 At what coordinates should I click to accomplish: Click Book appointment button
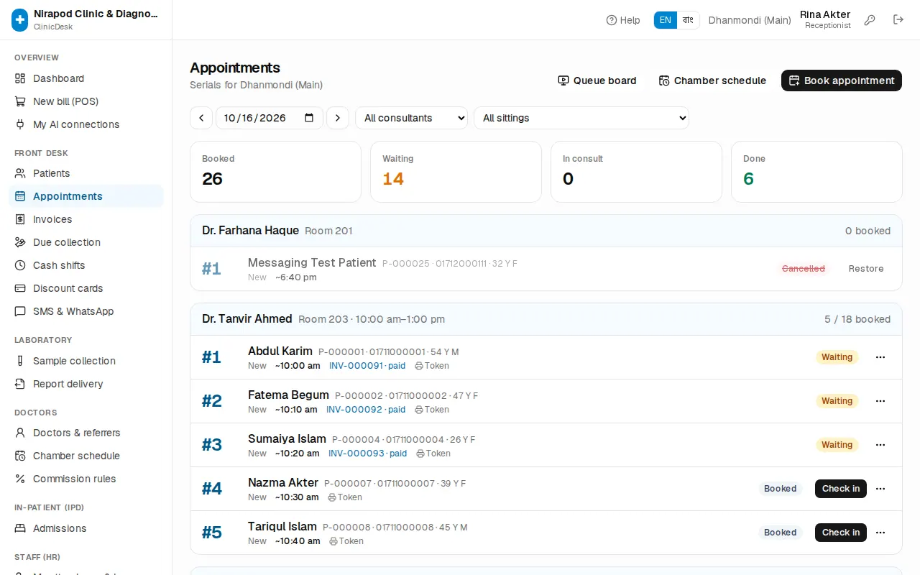coord(842,80)
